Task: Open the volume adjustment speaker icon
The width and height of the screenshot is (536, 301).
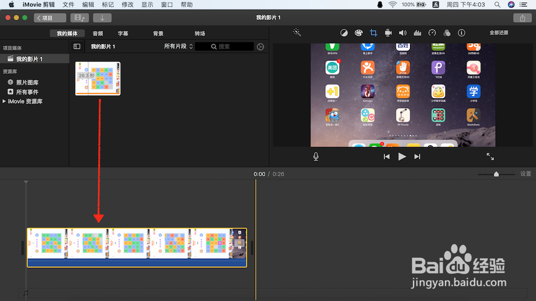Action: 403,33
